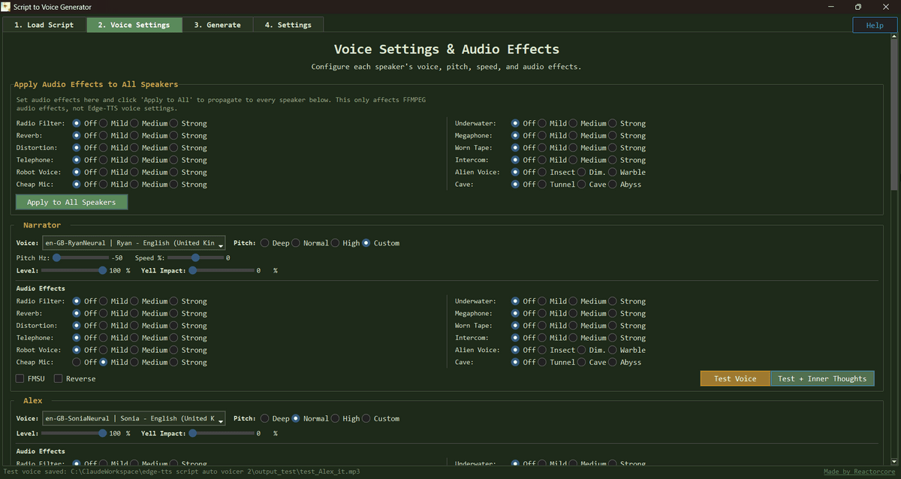This screenshot has height=479, width=901.
Task: Set Narrator Intercom to Medium
Action: point(587,339)
